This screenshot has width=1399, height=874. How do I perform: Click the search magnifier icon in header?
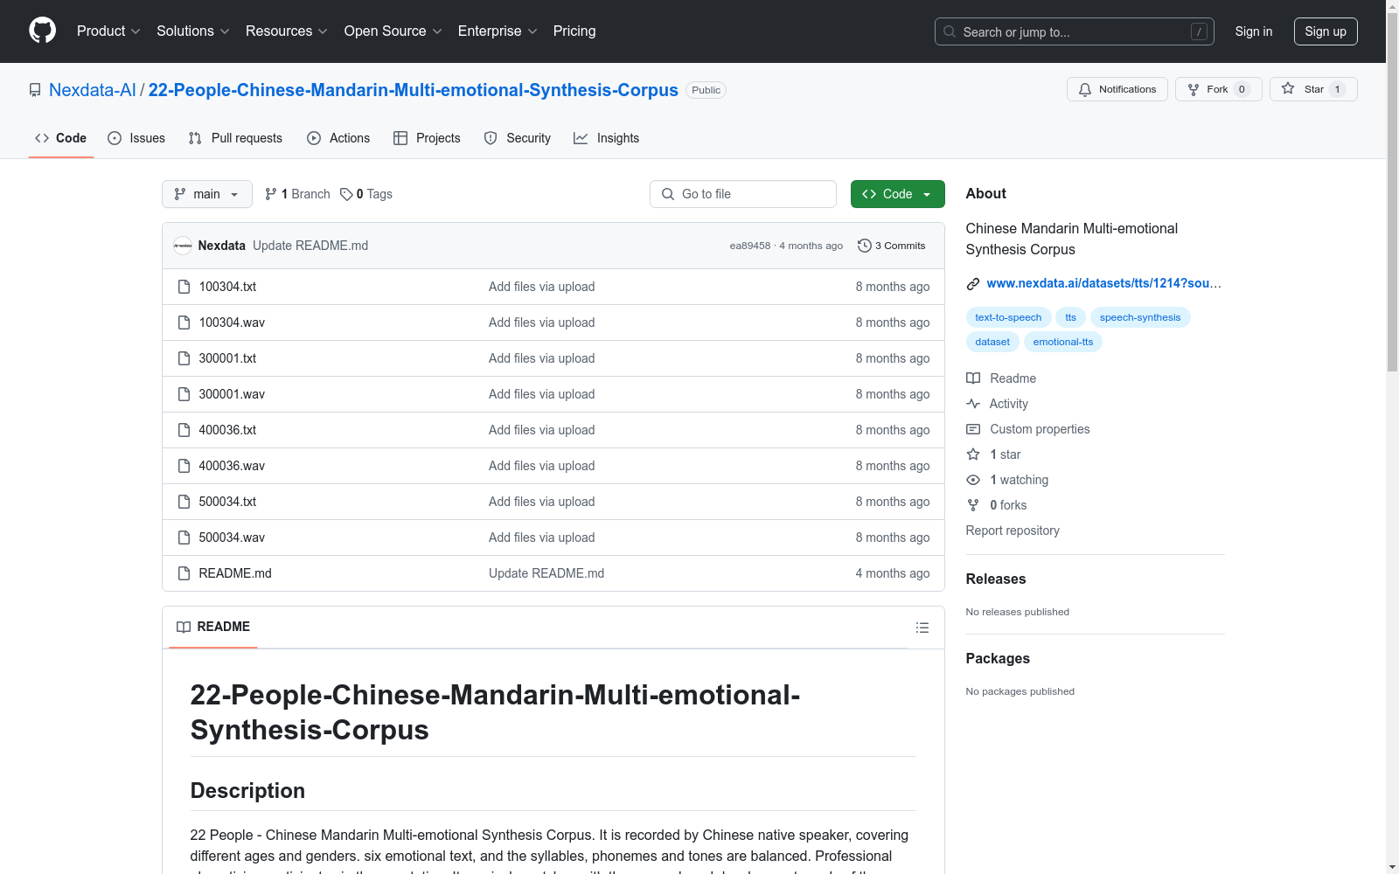tap(950, 31)
